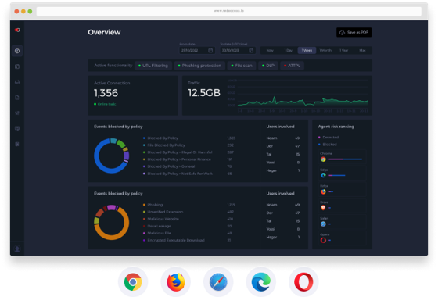Click the Online trafic status label

(105, 104)
